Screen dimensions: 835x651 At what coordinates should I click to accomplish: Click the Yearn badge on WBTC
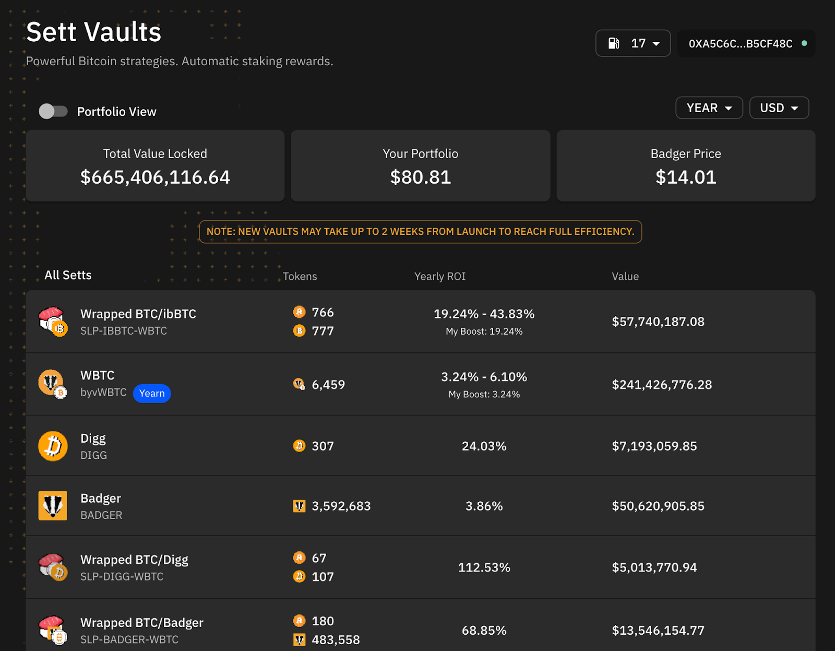(x=152, y=393)
